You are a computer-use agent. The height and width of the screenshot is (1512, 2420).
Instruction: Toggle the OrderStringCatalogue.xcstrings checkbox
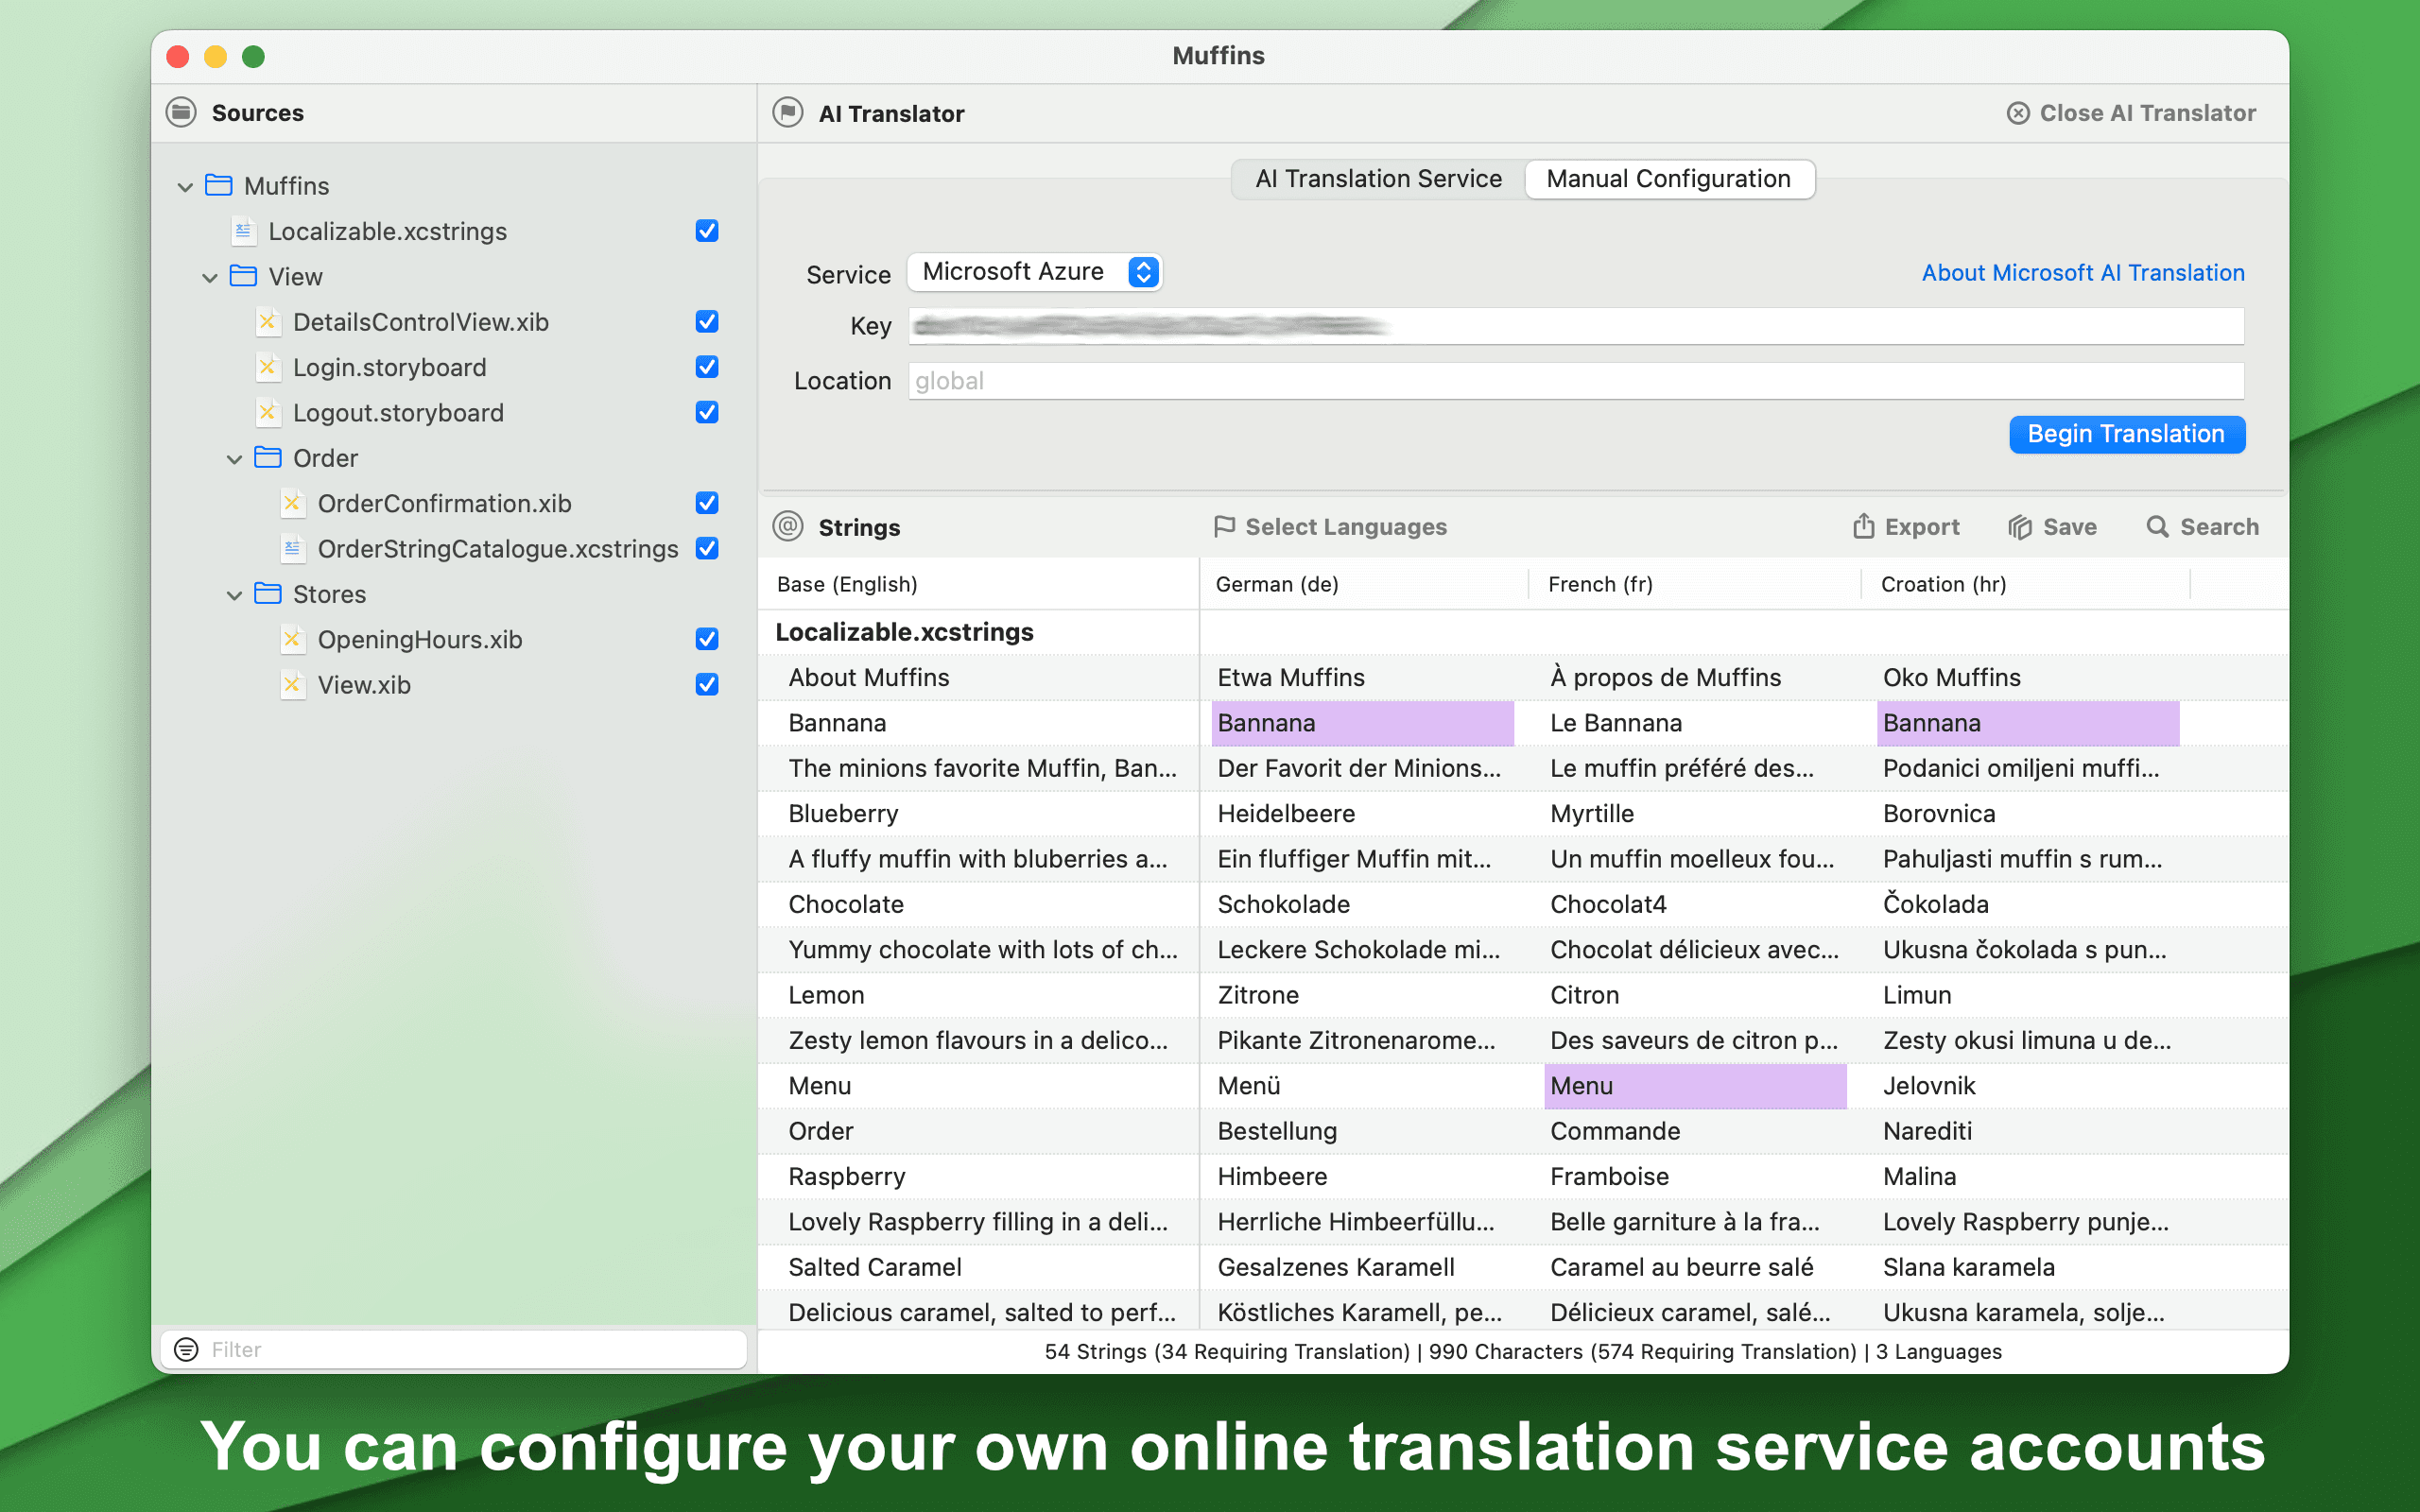click(x=707, y=548)
